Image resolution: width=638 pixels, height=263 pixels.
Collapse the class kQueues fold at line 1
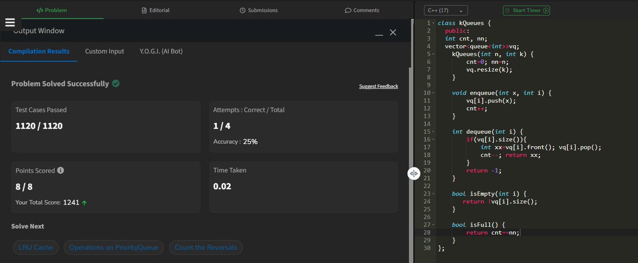(434, 23)
